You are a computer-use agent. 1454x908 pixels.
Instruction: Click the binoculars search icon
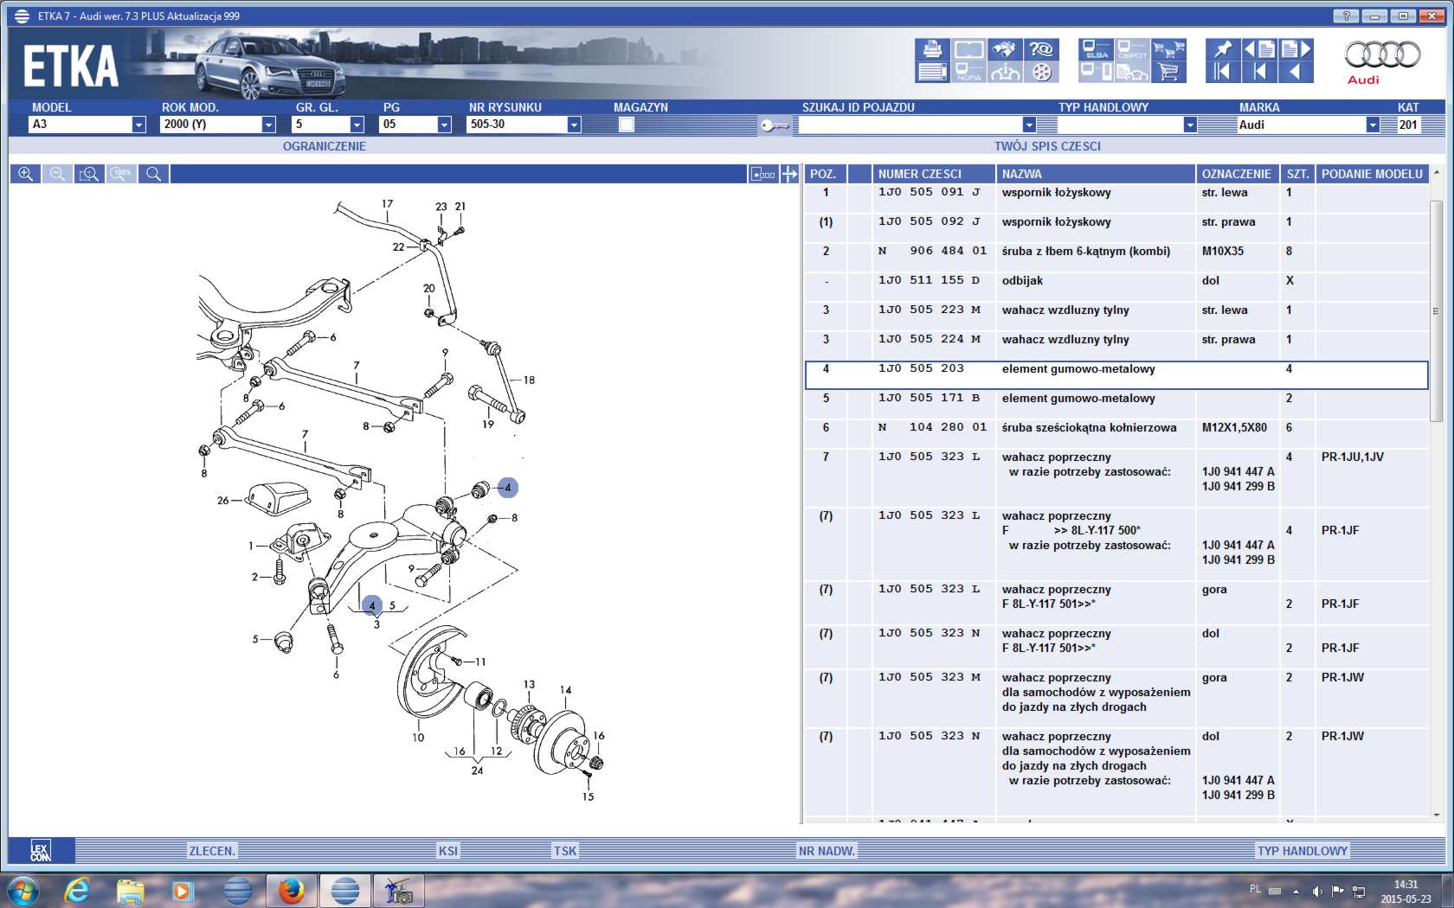point(1005,49)
